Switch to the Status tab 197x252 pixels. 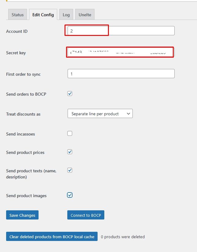pos(17,15)
